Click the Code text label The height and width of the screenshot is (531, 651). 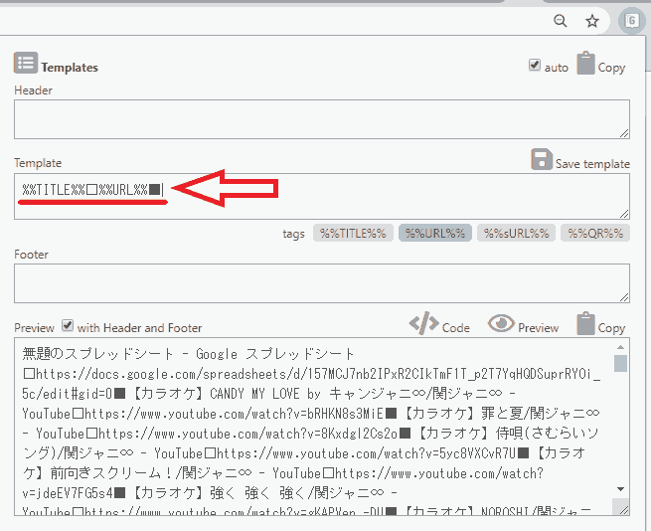point(456,328)
